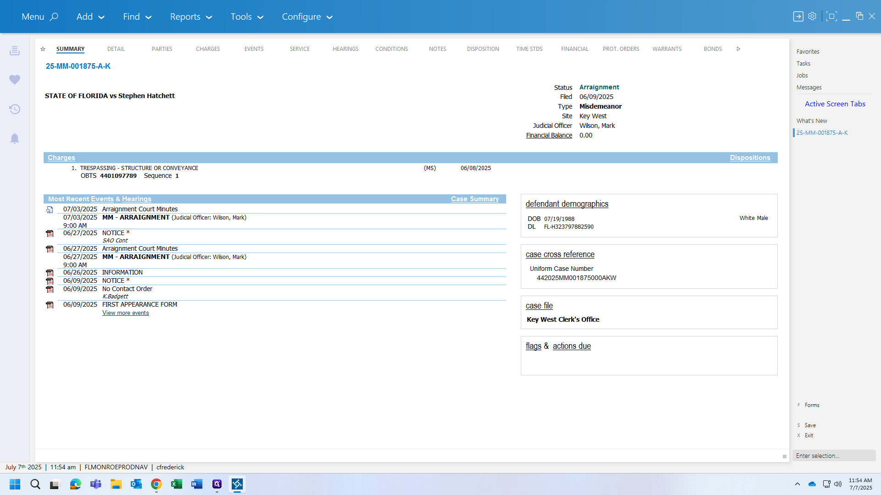Switch to the FINANCIAL tab

pos(574,49)
